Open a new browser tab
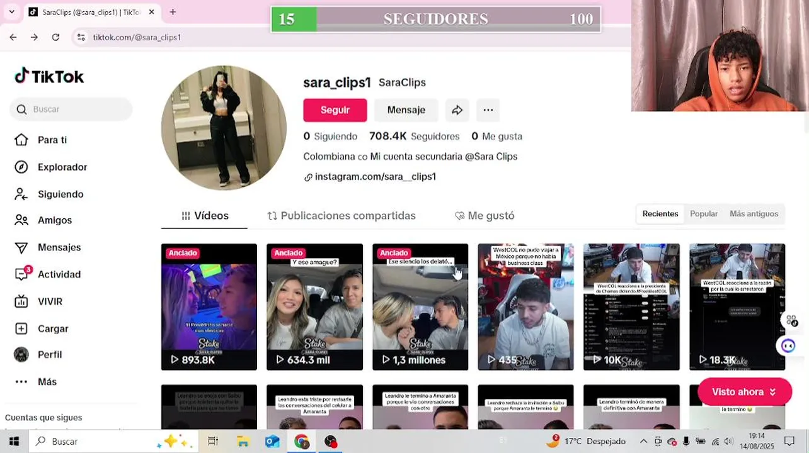809x453 pixels. 173,12
